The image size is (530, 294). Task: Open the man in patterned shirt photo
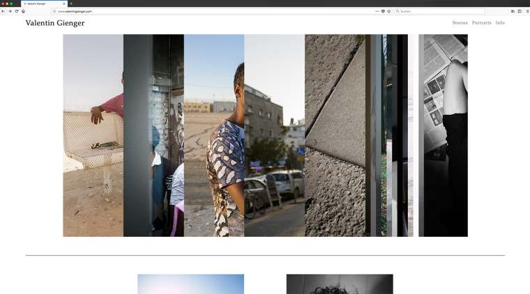tap(214, 135)
